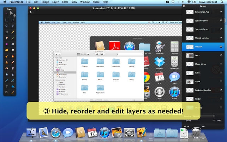Select the yellow Sponge tool
227x142 pixels.
7,50
